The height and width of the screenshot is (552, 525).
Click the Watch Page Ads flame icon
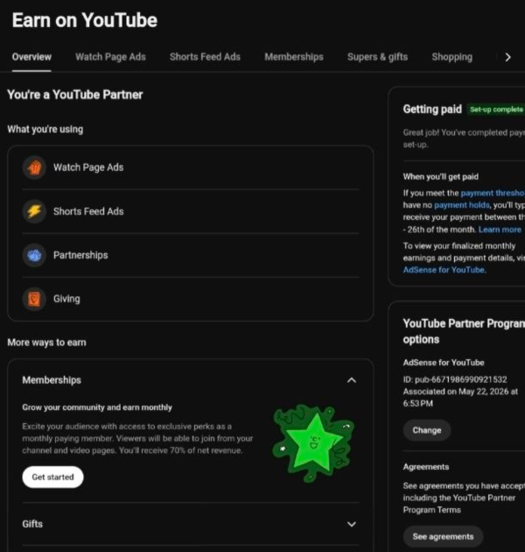(34, 167)
